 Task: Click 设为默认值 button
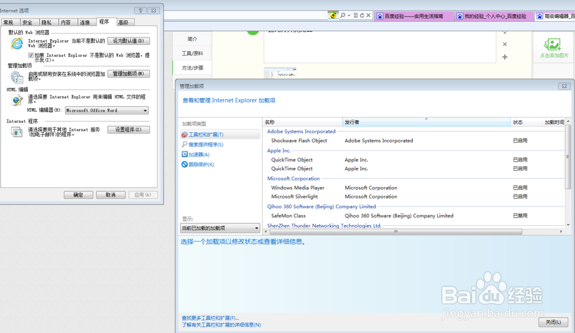pyautogui.click(x=128, y=41)
